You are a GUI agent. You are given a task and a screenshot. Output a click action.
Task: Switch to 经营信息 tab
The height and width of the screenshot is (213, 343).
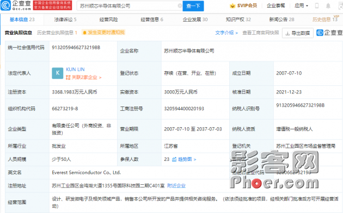(x=152, y=20)
